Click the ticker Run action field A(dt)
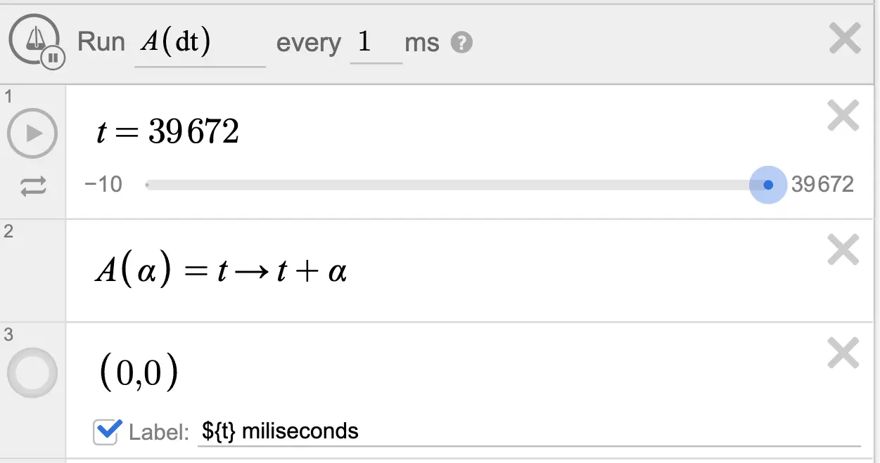The image size is (880, 463). 200,44
